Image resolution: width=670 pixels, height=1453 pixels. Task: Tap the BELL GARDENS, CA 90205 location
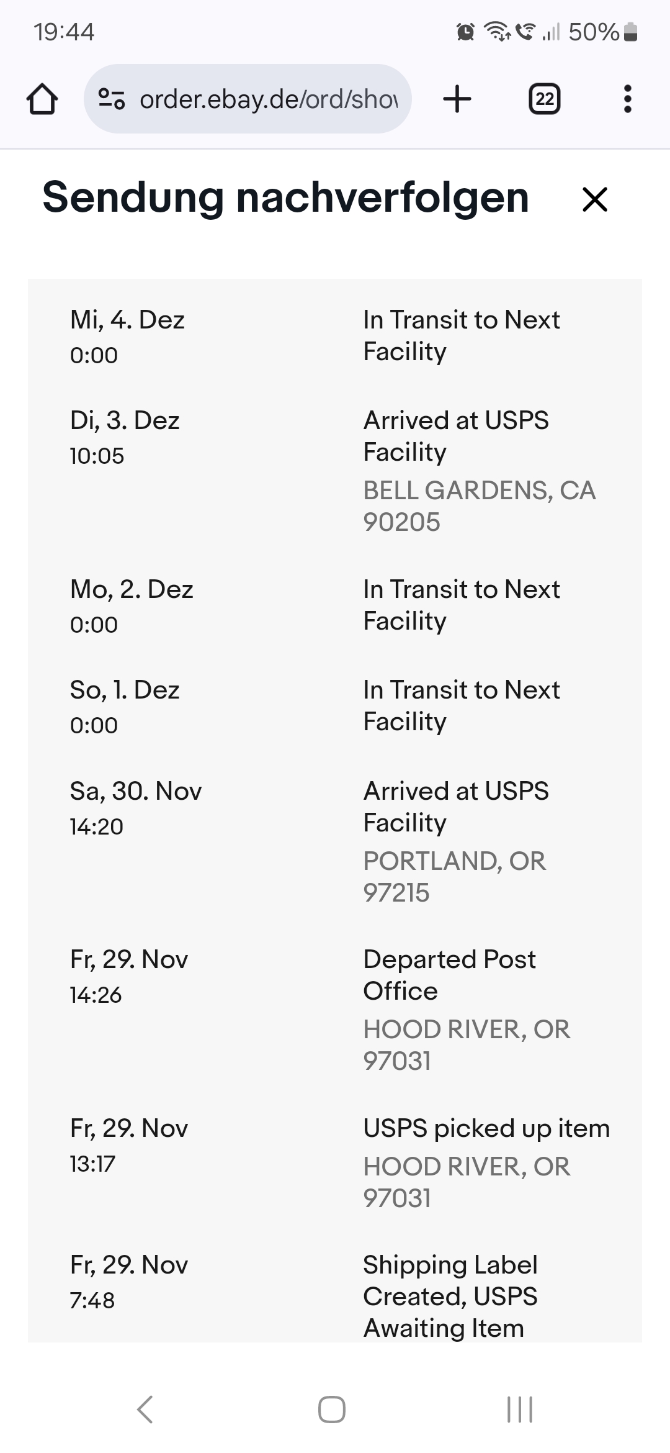(479, 506)
